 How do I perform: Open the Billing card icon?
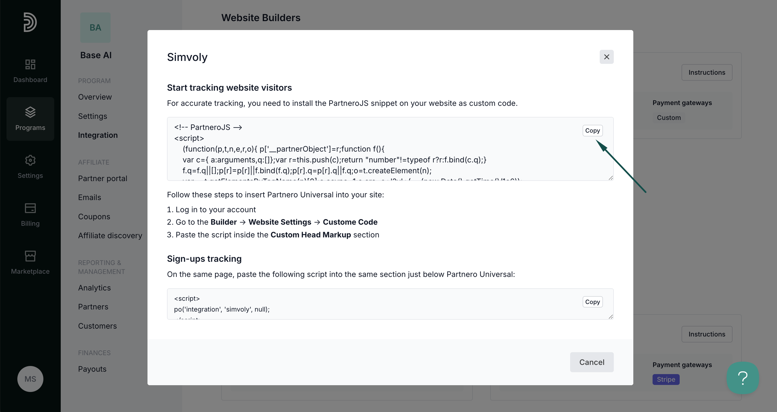point(30,208)
